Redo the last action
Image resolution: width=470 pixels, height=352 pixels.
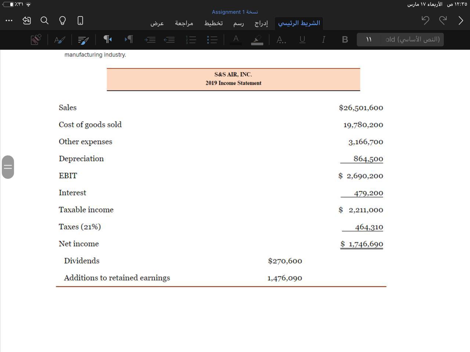click(443, 20)
